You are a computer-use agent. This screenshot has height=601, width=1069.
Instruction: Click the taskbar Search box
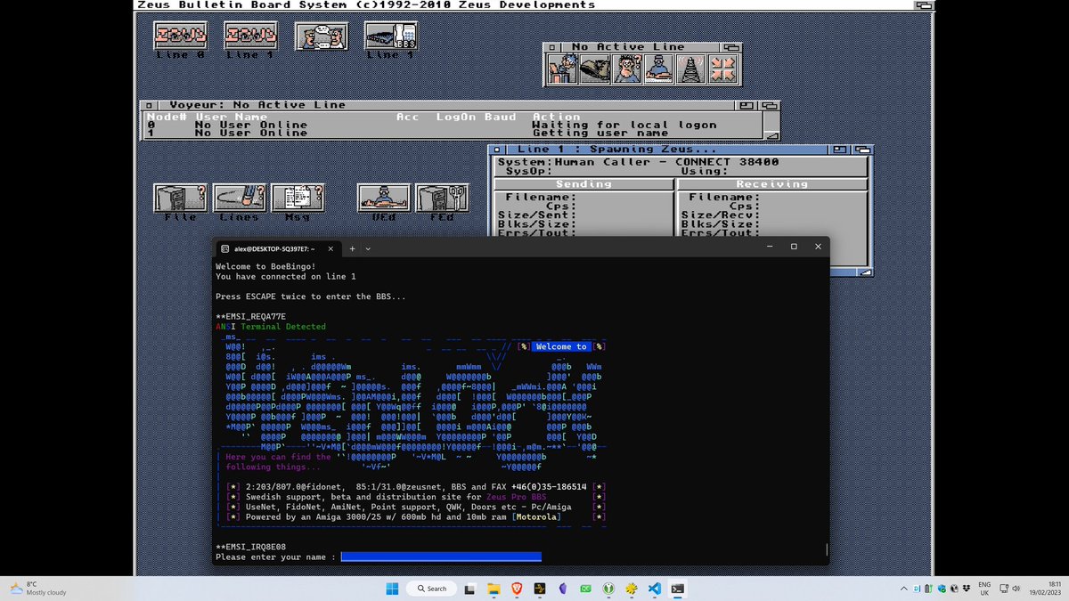pos(430,589)
